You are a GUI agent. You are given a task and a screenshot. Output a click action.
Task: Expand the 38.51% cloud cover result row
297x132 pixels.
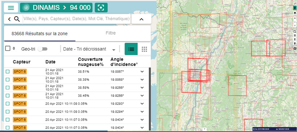pyautogui.click(x=142, y=71)
